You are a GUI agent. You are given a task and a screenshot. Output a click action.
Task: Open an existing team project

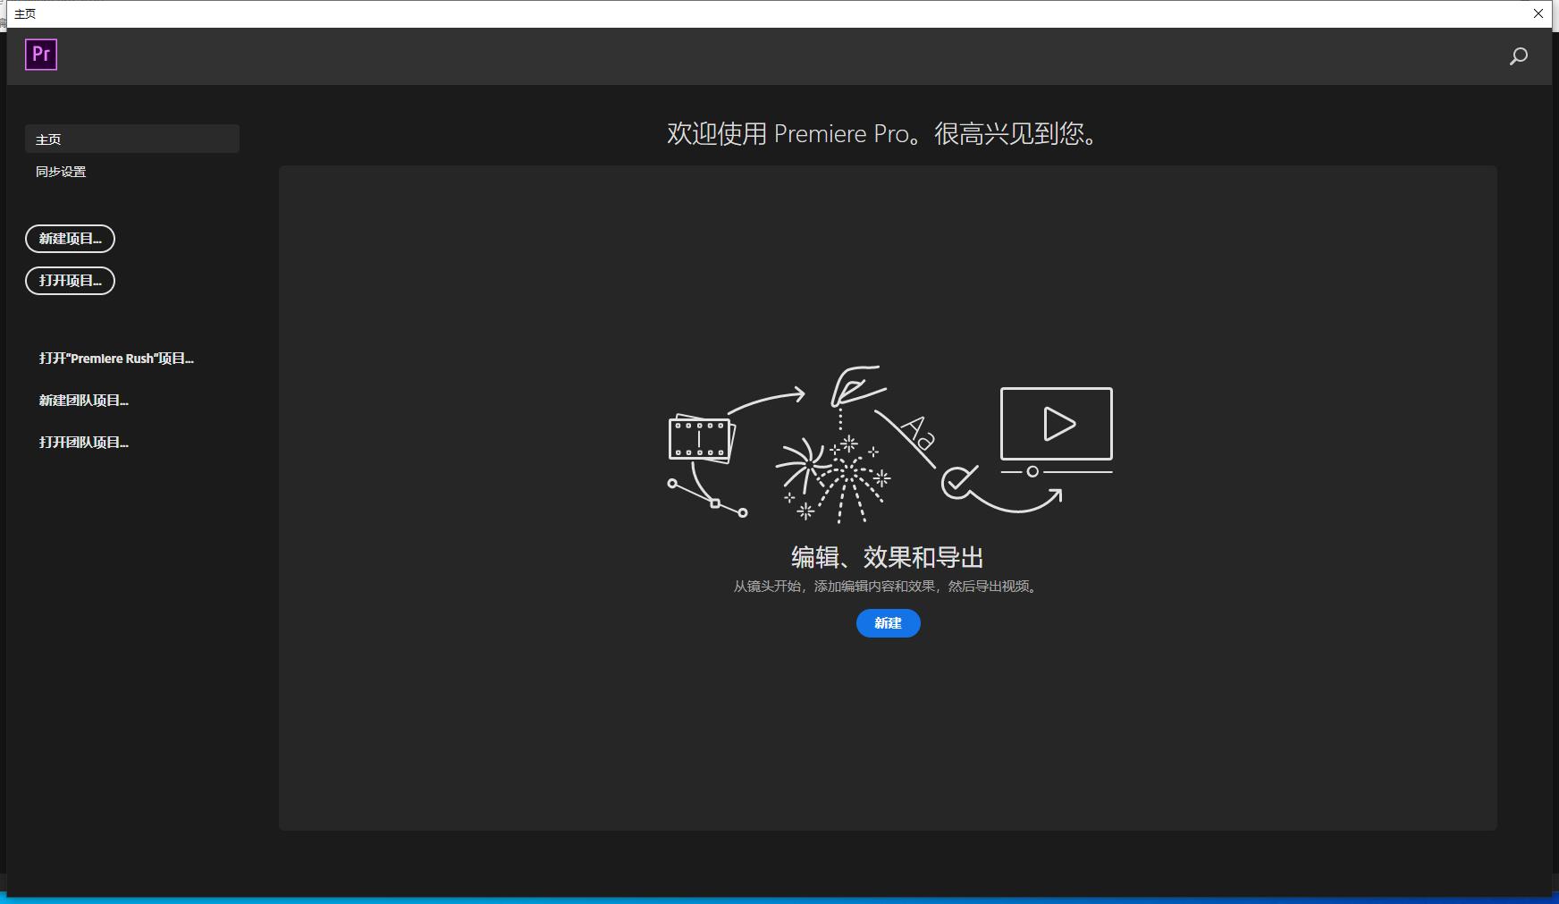pyautogui.click(x=83, y=442)
